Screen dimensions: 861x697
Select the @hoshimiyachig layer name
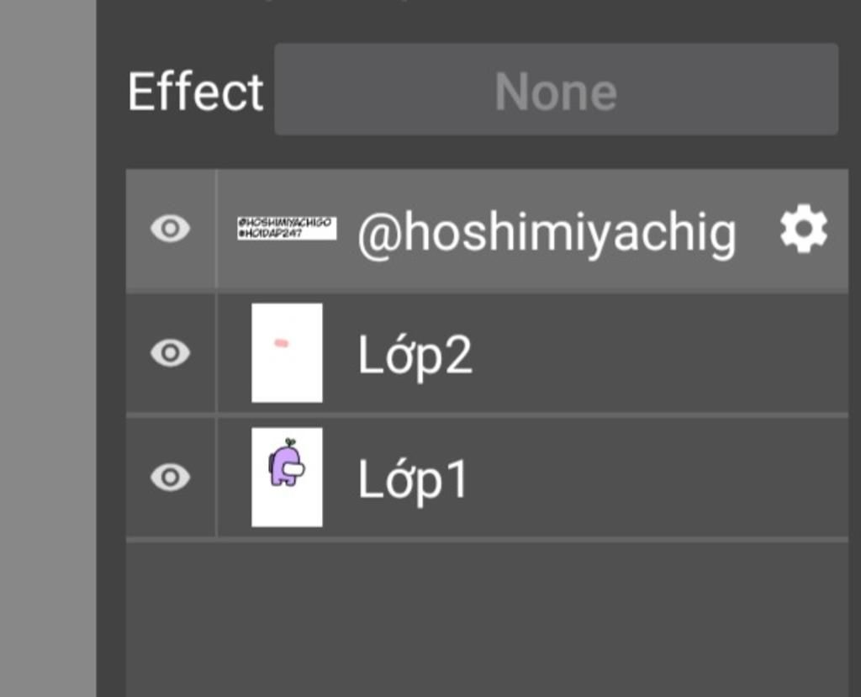pyautogui.click(x=547, y=235)
